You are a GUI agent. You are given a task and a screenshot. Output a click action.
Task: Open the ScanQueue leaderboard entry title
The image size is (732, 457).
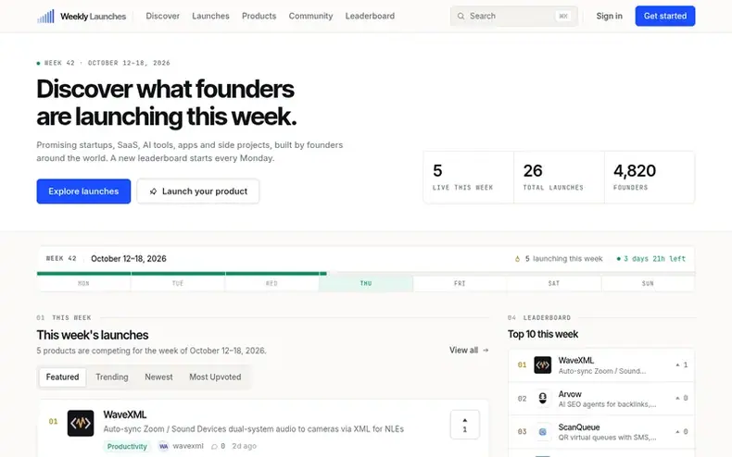pos(579,427)
